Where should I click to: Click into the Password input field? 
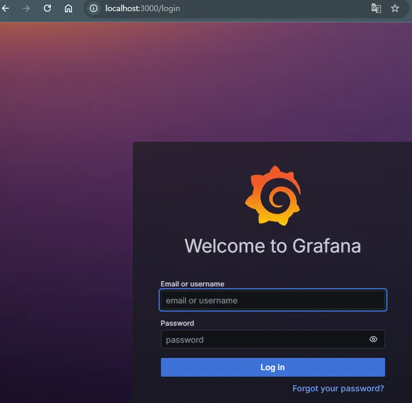click(x=273, y=339)
